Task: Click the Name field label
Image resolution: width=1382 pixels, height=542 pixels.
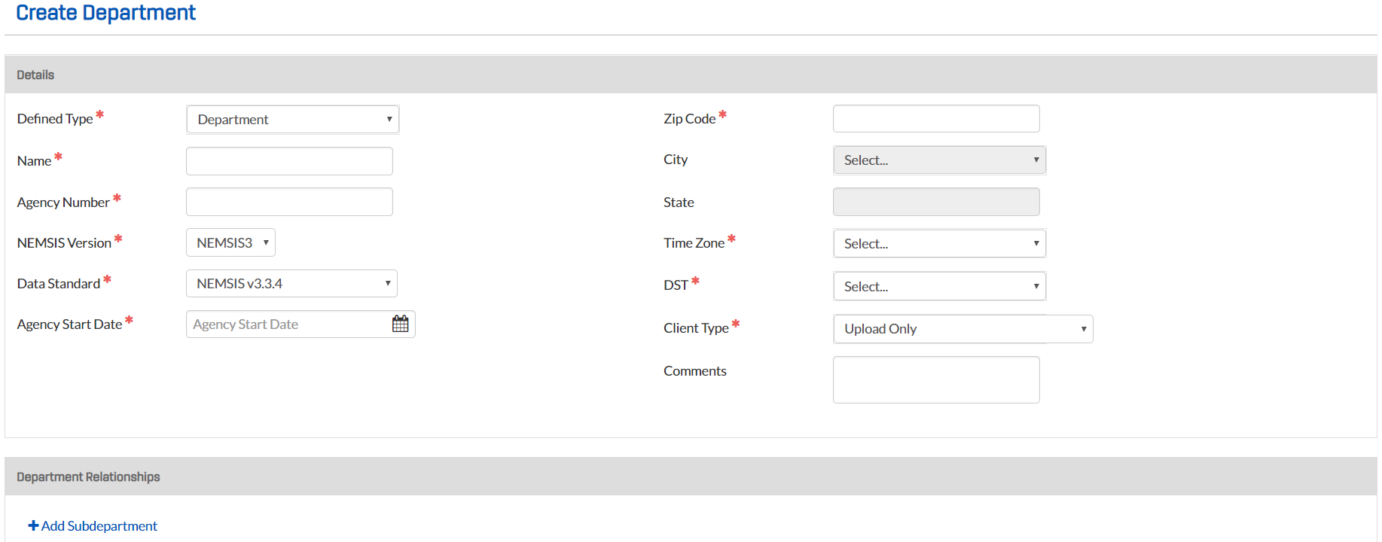Action: click(x=34, y=161)
